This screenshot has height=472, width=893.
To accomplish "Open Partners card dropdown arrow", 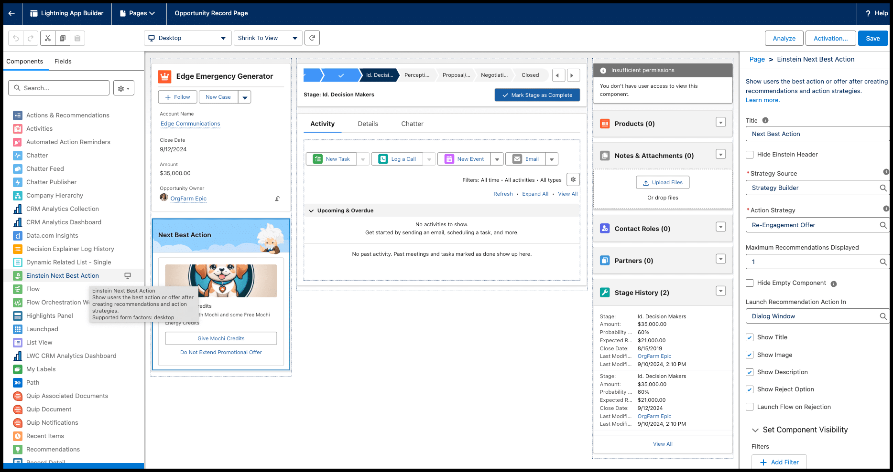I will [x=721, y=259].
